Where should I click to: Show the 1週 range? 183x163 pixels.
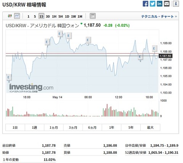click(x=34, y=127)
